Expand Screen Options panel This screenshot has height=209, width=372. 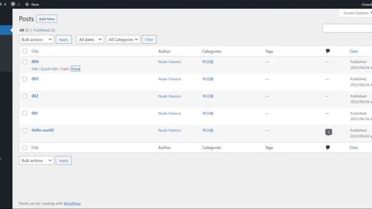356,13
